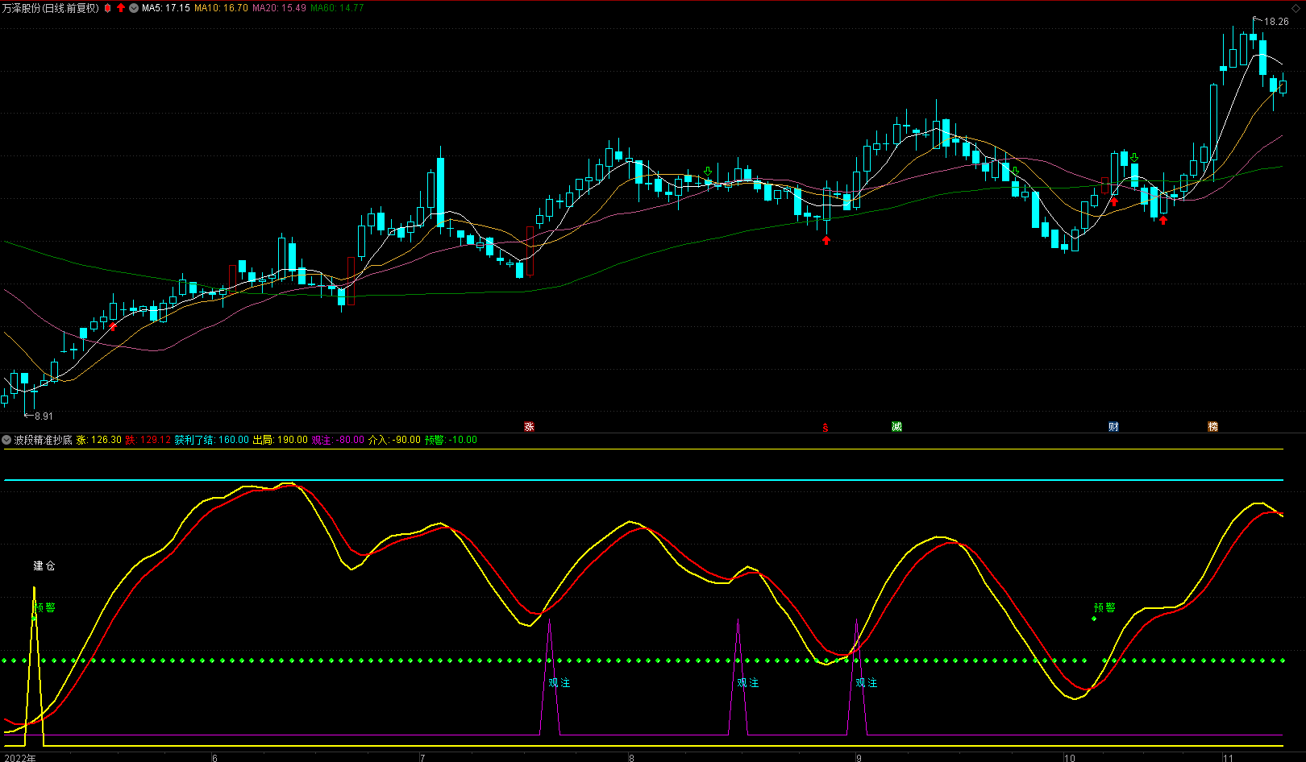Click the MA20: 15.49 label
This screenshot has width=1306, height=762.
[279, 8]
